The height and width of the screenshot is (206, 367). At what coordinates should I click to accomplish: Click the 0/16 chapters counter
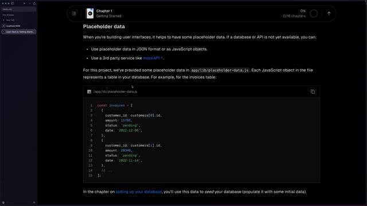[294, 16]
